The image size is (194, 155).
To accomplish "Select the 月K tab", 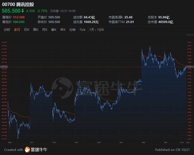I will click(x=45, y=30).
